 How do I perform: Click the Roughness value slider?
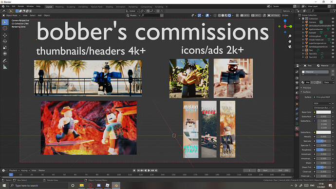click(323, 150)
